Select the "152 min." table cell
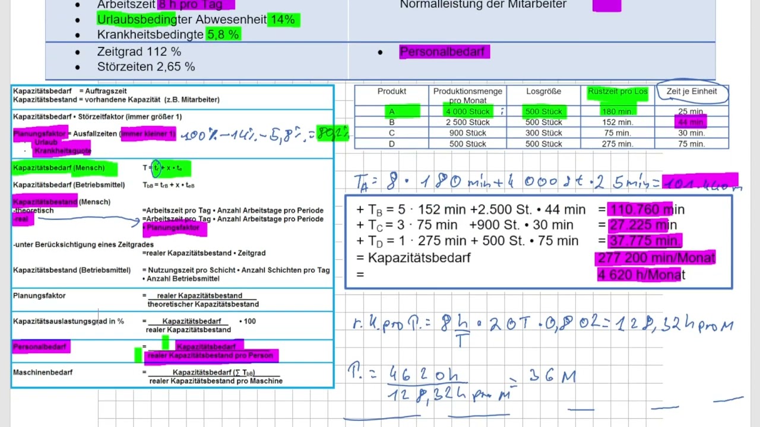Viewport: 760px width, 427px height. tap(617, 122)
